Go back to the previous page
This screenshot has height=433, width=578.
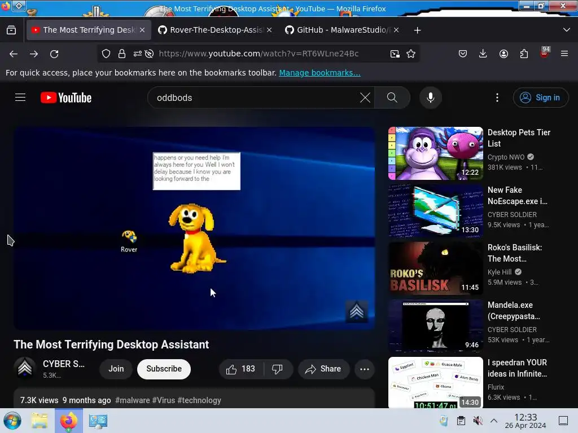(x=14, y=54)
